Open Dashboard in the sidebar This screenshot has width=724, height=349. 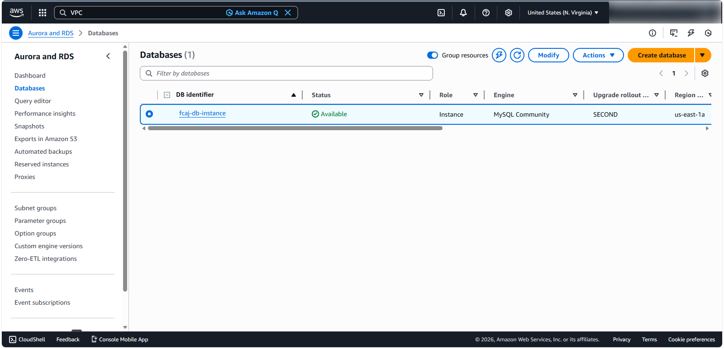tap(30, 75)
